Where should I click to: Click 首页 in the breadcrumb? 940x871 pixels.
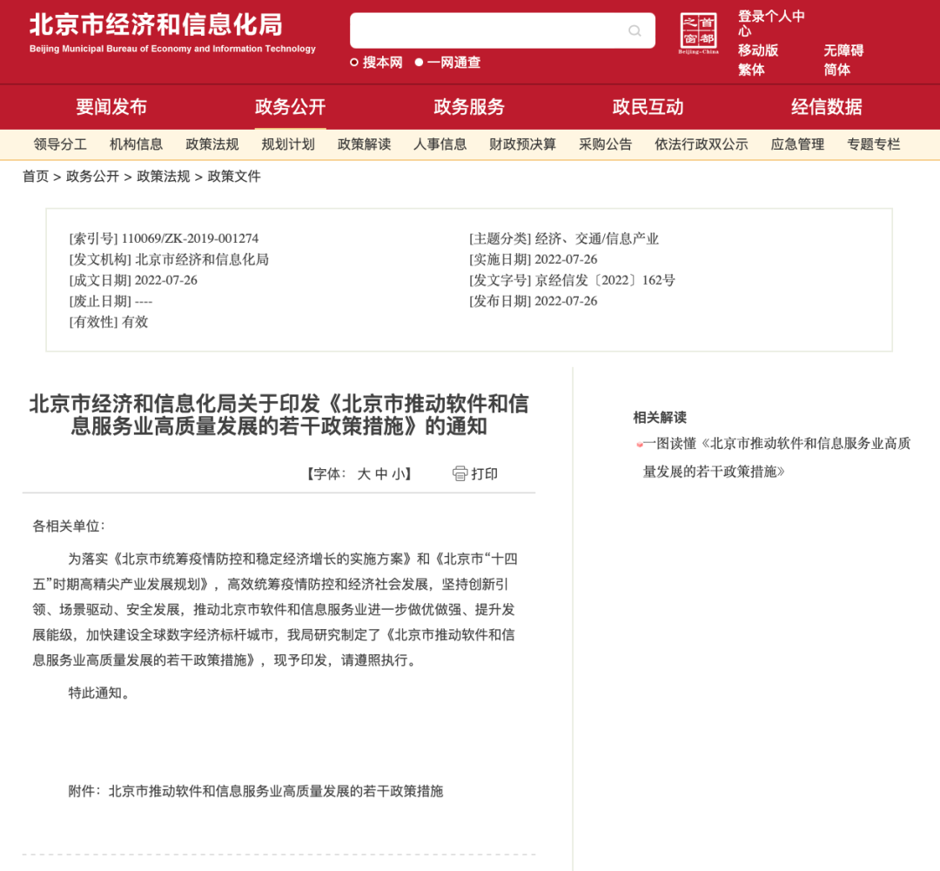tap(36, 177)
